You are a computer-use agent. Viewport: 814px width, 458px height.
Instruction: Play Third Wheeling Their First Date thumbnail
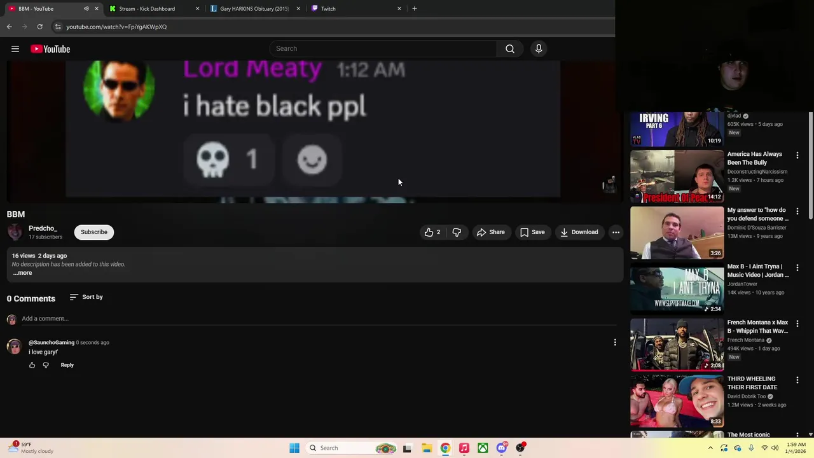[677, 401]
